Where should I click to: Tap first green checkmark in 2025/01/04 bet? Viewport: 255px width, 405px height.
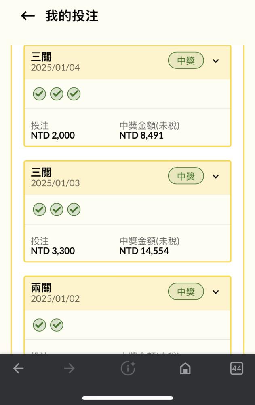(40, 94)
